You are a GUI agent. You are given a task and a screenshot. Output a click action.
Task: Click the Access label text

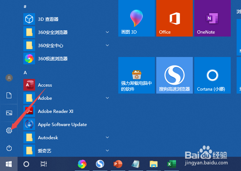pyautogui.click(x=45, y=85)
